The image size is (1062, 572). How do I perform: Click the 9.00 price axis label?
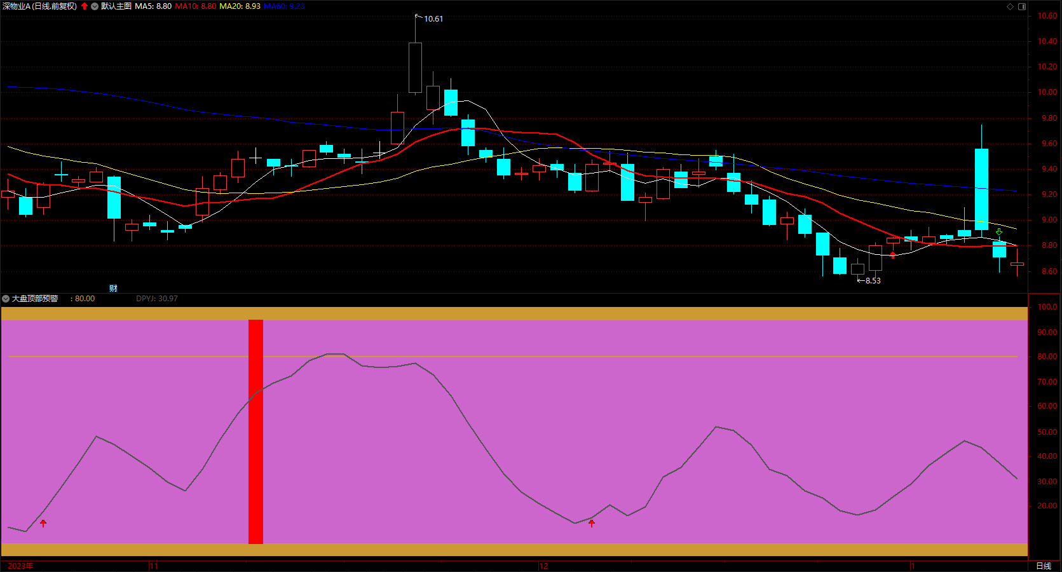1049,220
